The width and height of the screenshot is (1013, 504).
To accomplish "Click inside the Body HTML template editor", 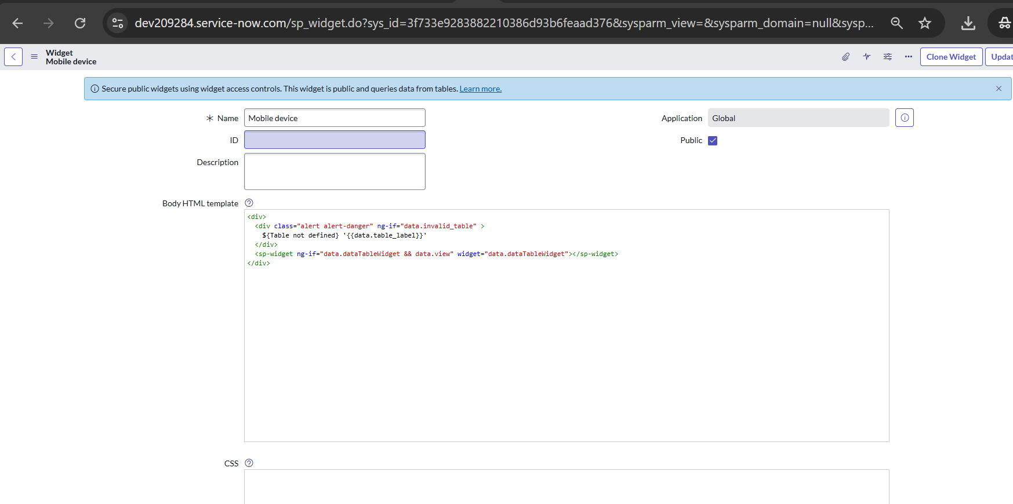I will tap(567, 326).
